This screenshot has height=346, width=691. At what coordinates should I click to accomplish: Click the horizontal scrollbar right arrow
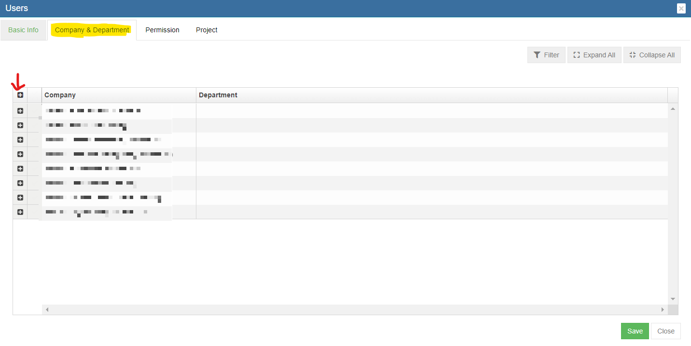(663, 309)
